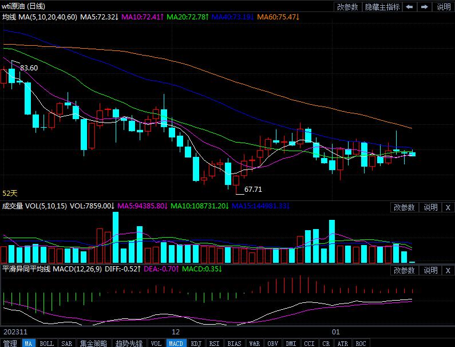Click the left arrow button in top toolbar
The width and height of the screenshot is (455, 347).
[410, 7]
